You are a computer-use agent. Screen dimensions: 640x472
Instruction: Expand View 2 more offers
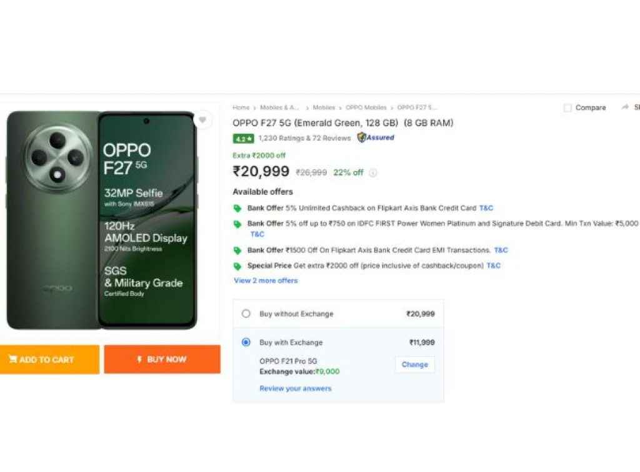tap(265, 280)
